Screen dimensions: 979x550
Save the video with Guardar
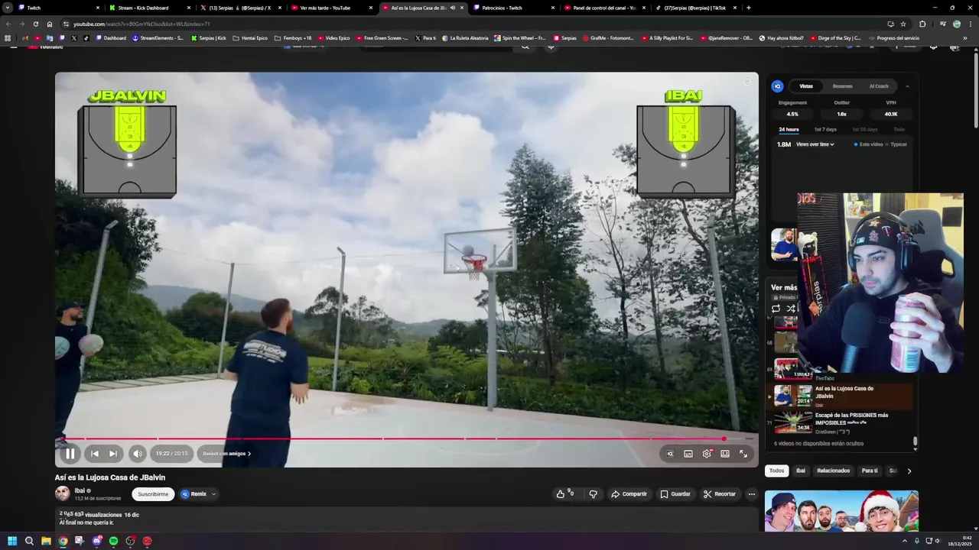675,494
